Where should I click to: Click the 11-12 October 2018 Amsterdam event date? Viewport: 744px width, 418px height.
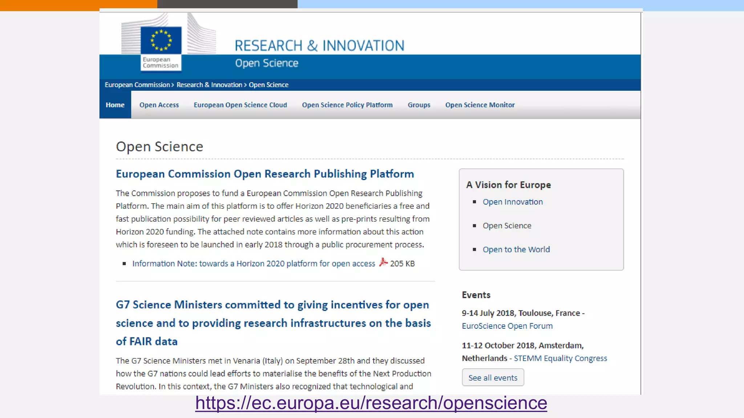(x=523, y=352)
